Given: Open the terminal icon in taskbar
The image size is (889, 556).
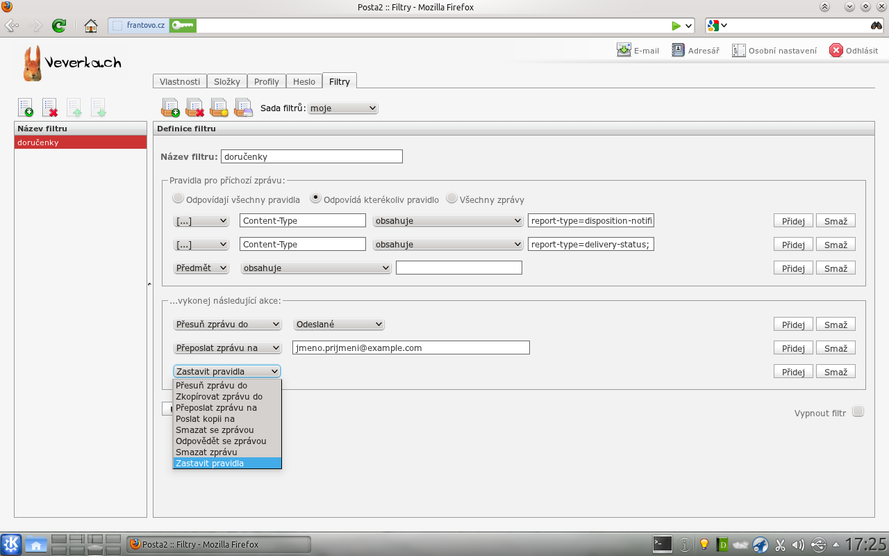Looking at the screenshot, I should (x=663, y=544).
